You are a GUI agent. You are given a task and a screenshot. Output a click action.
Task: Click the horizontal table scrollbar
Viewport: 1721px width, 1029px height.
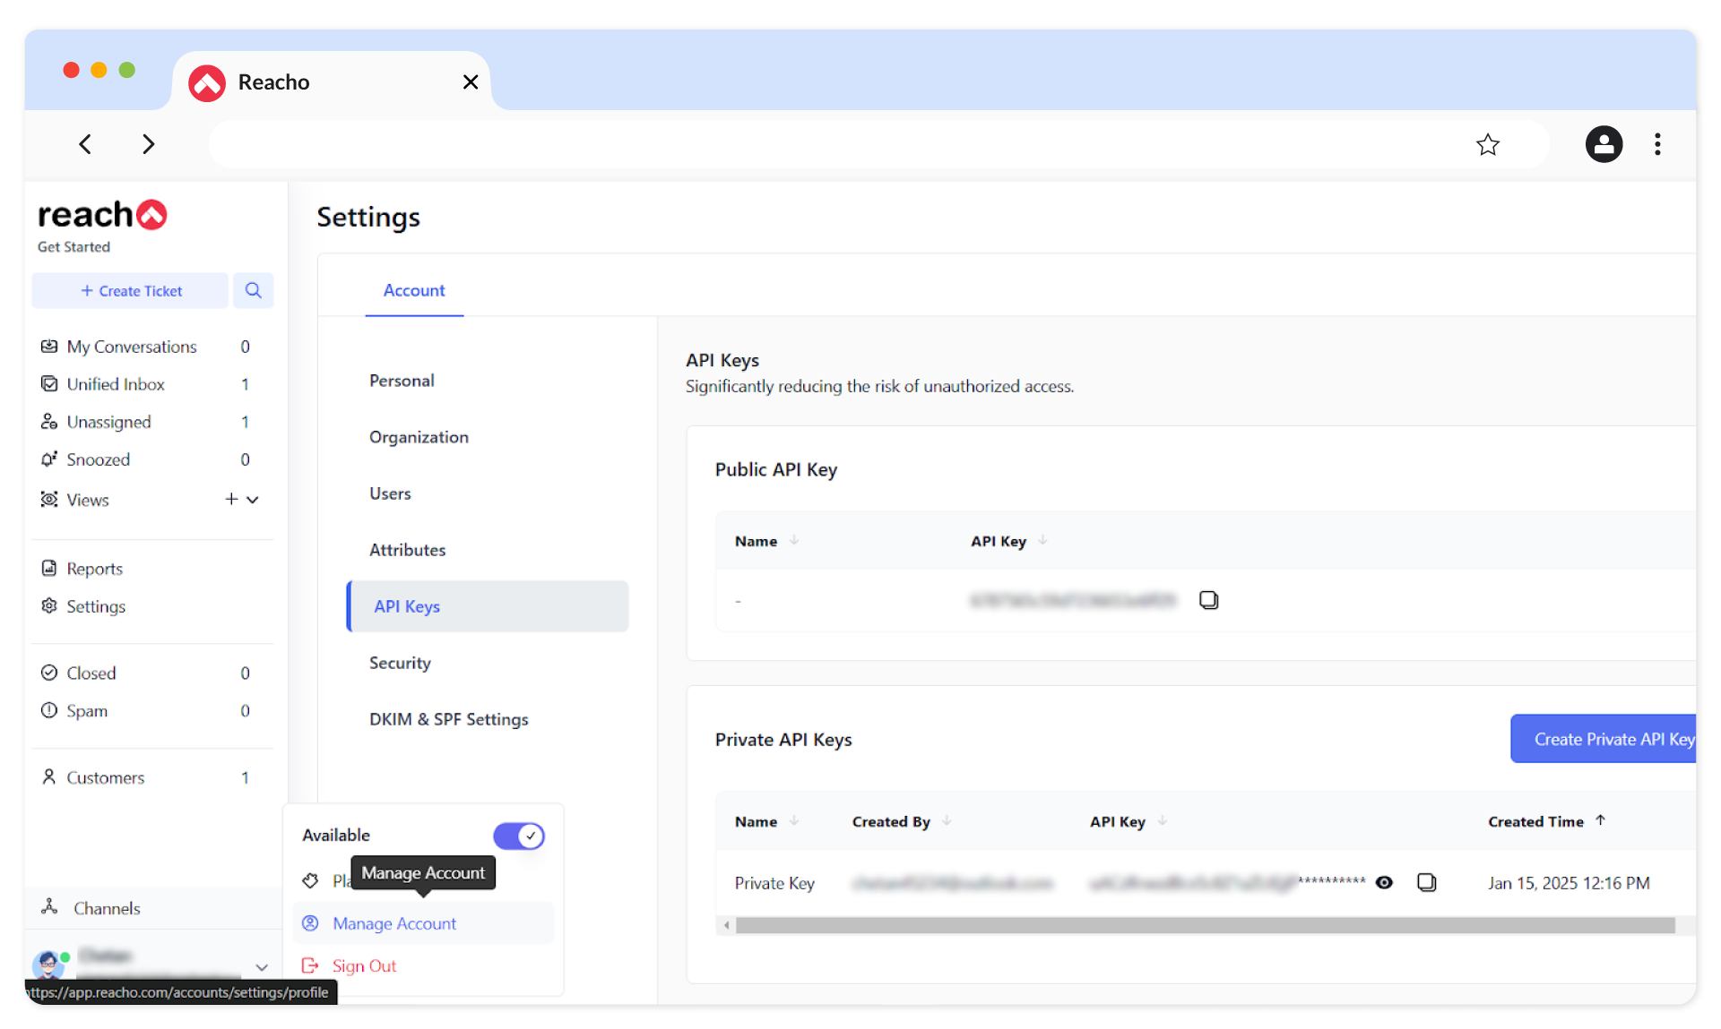coord(1205,925)
